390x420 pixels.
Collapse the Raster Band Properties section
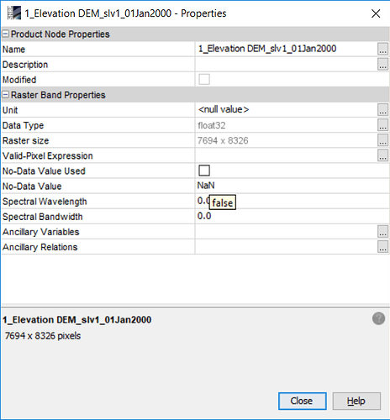tap(6, 95)
